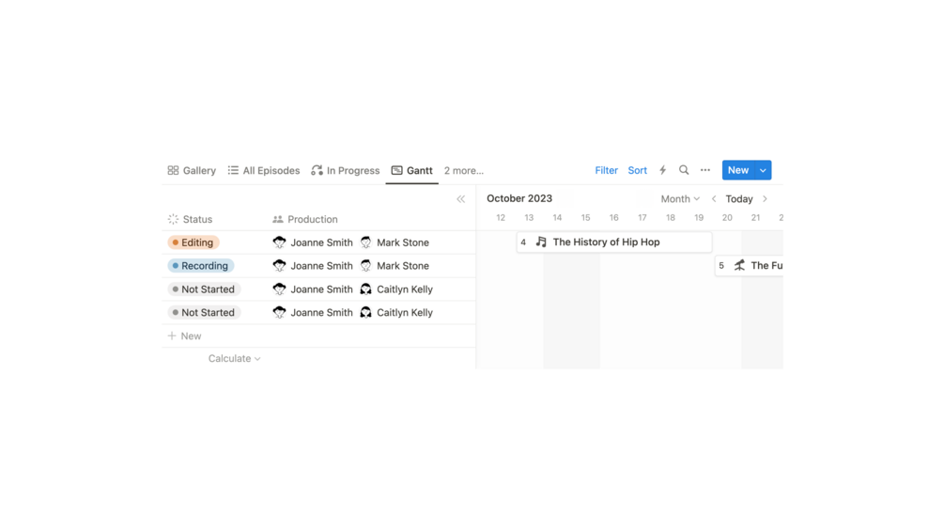Show the 2 more views

(464, 170)
